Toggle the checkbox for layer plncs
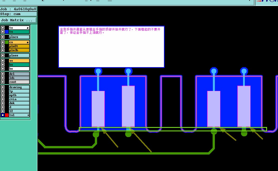 pos(3,37)
